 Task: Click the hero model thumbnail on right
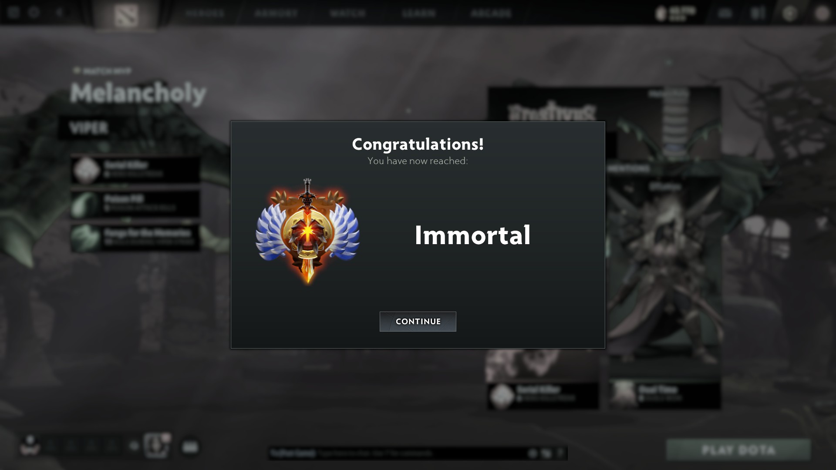(x=664, y=279)
